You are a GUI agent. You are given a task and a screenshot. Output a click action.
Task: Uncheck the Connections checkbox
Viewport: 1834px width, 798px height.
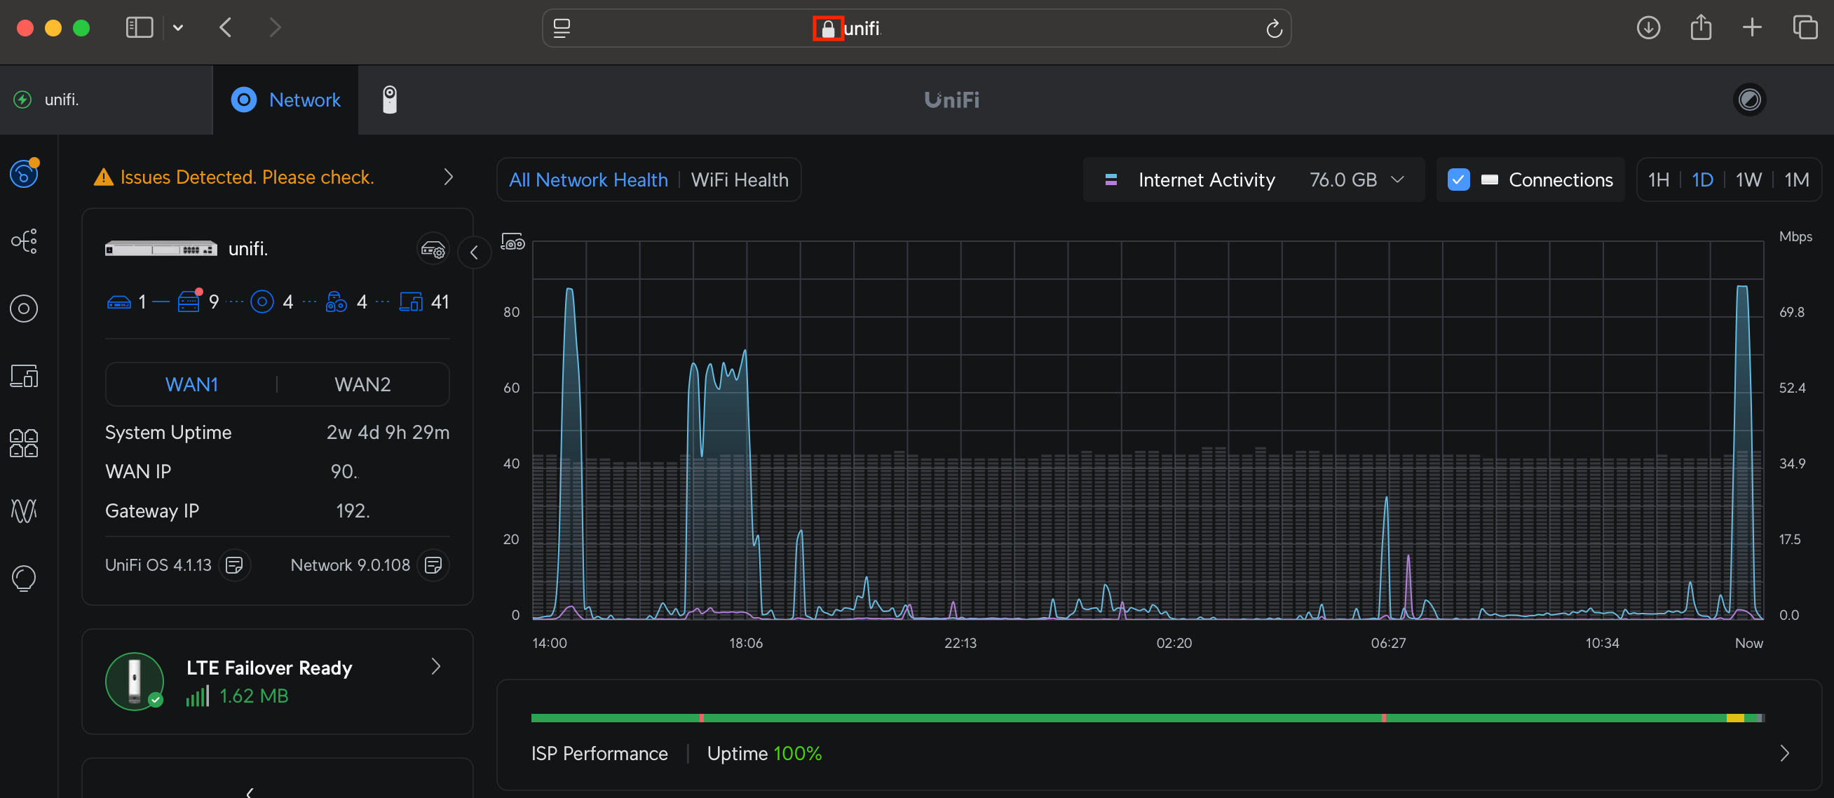[1458, 180]
